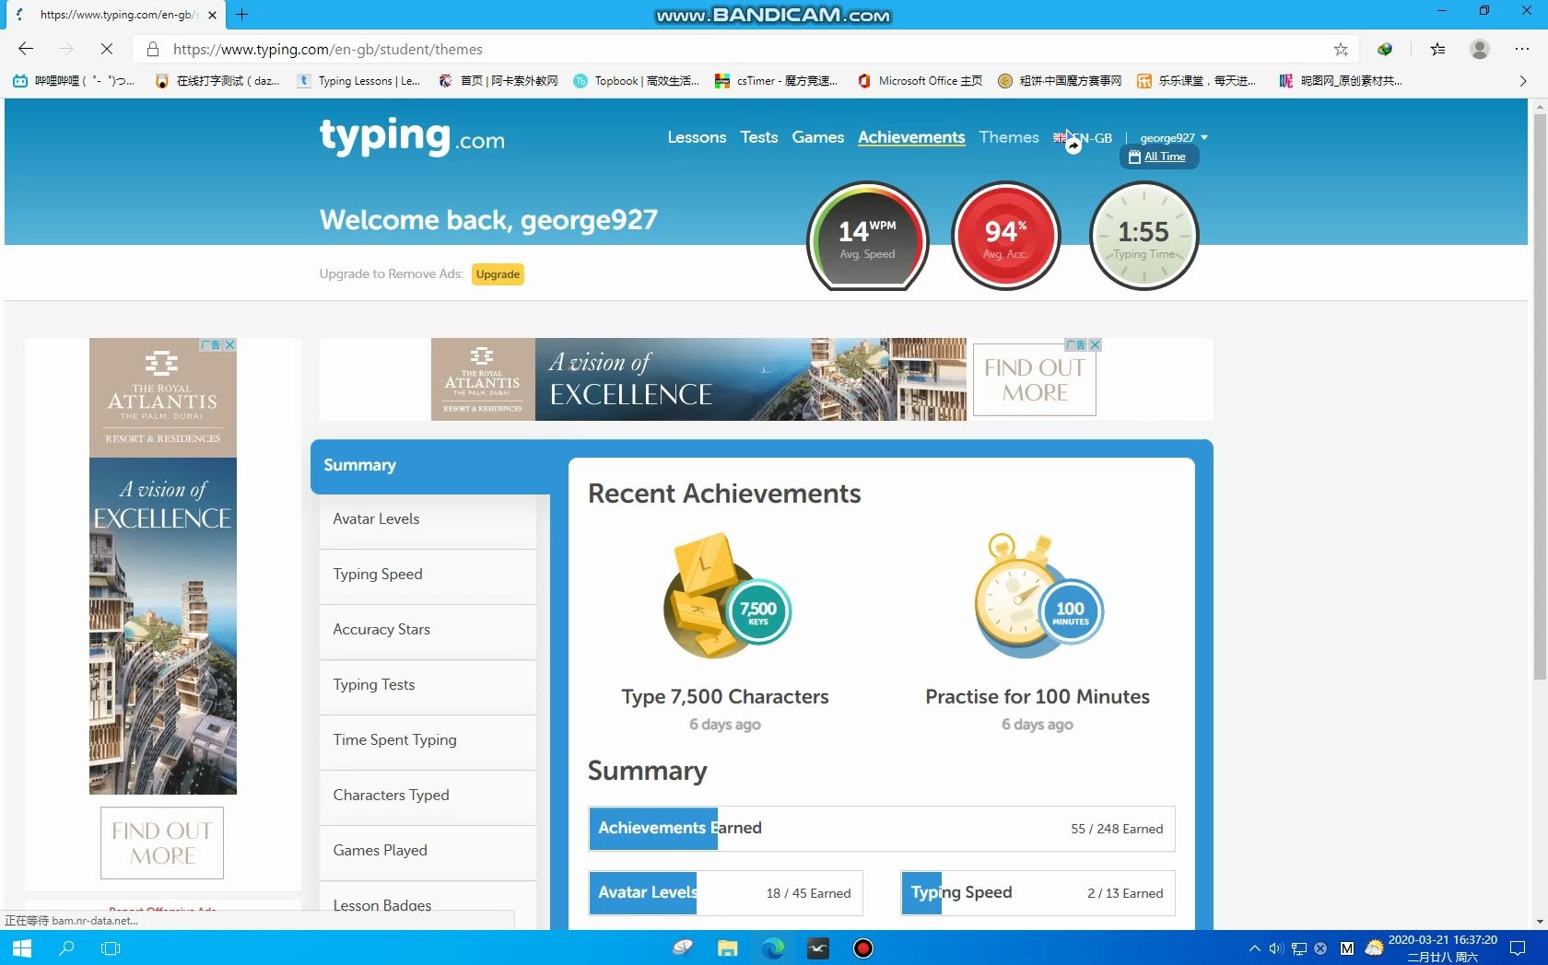This screenshot has height=965, width=1548.
Task: Open the notification centre icon
Action: 1518,948
